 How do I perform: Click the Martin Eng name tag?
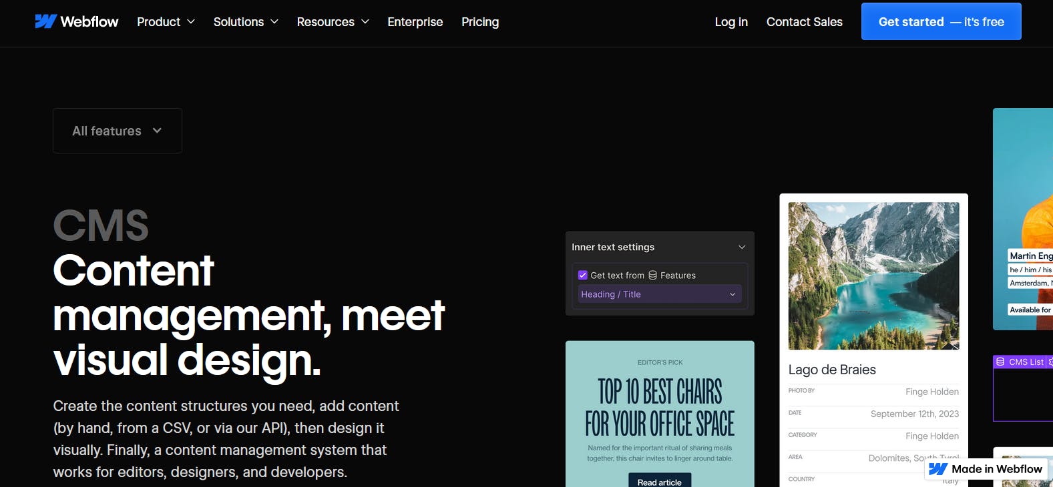(x=1030, y=256)
